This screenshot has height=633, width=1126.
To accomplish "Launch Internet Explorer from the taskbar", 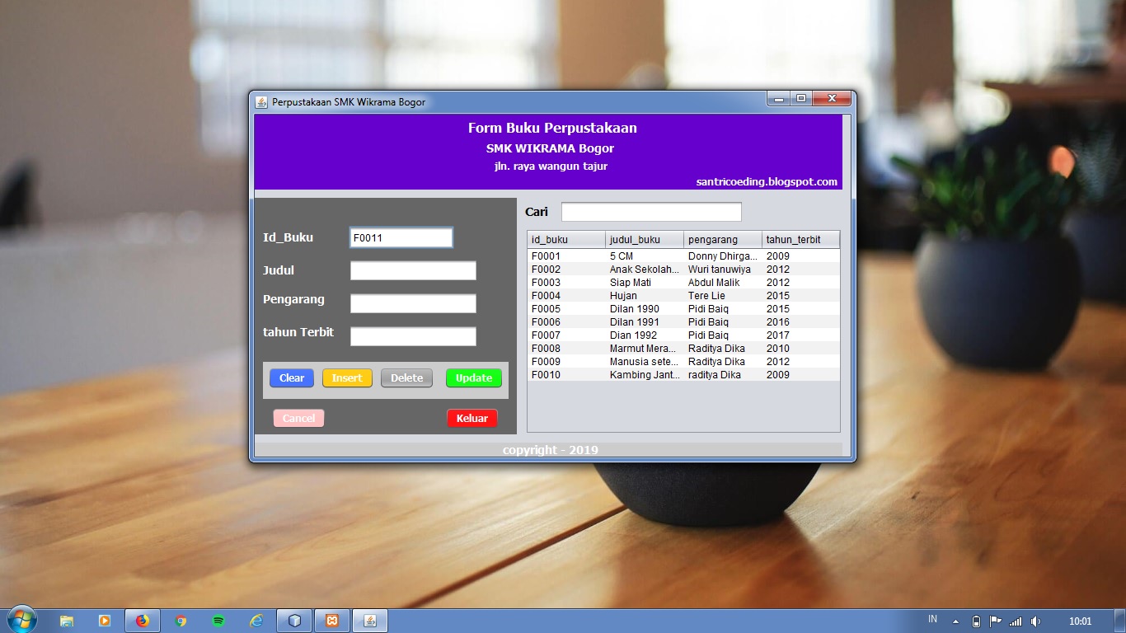I will pos(256,620).
